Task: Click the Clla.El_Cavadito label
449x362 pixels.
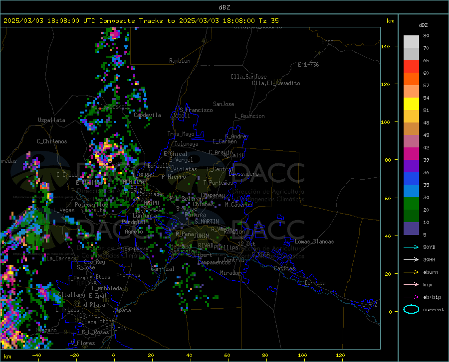Action: pyautogui.click(x=276, y=84)
